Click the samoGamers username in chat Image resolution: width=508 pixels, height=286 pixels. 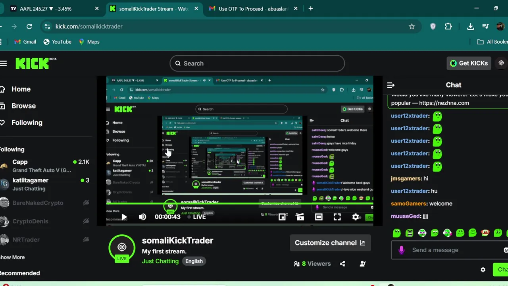click(x=408, y=203)
